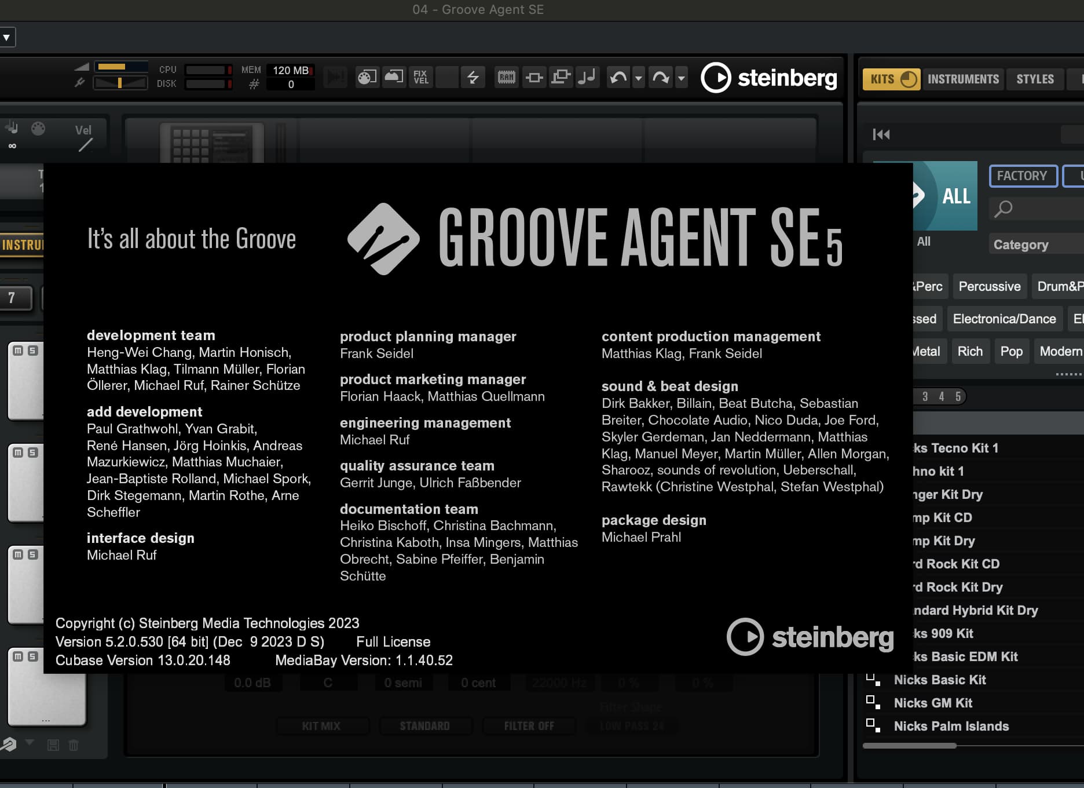The height and width of the screenshot is (788, 1084).
Task: Click the kit icon beside Nicks Palm Islands
Action: 873,725
